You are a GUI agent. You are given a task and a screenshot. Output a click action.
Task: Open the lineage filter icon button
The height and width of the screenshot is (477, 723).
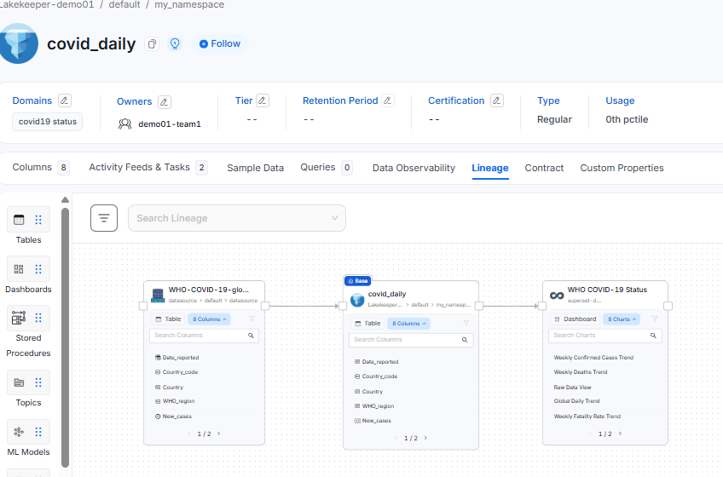[104, 218]
